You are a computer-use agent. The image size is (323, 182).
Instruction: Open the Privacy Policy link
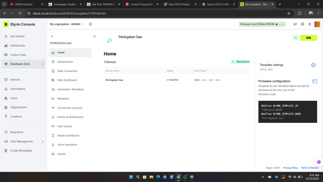(x=290, y=168)
